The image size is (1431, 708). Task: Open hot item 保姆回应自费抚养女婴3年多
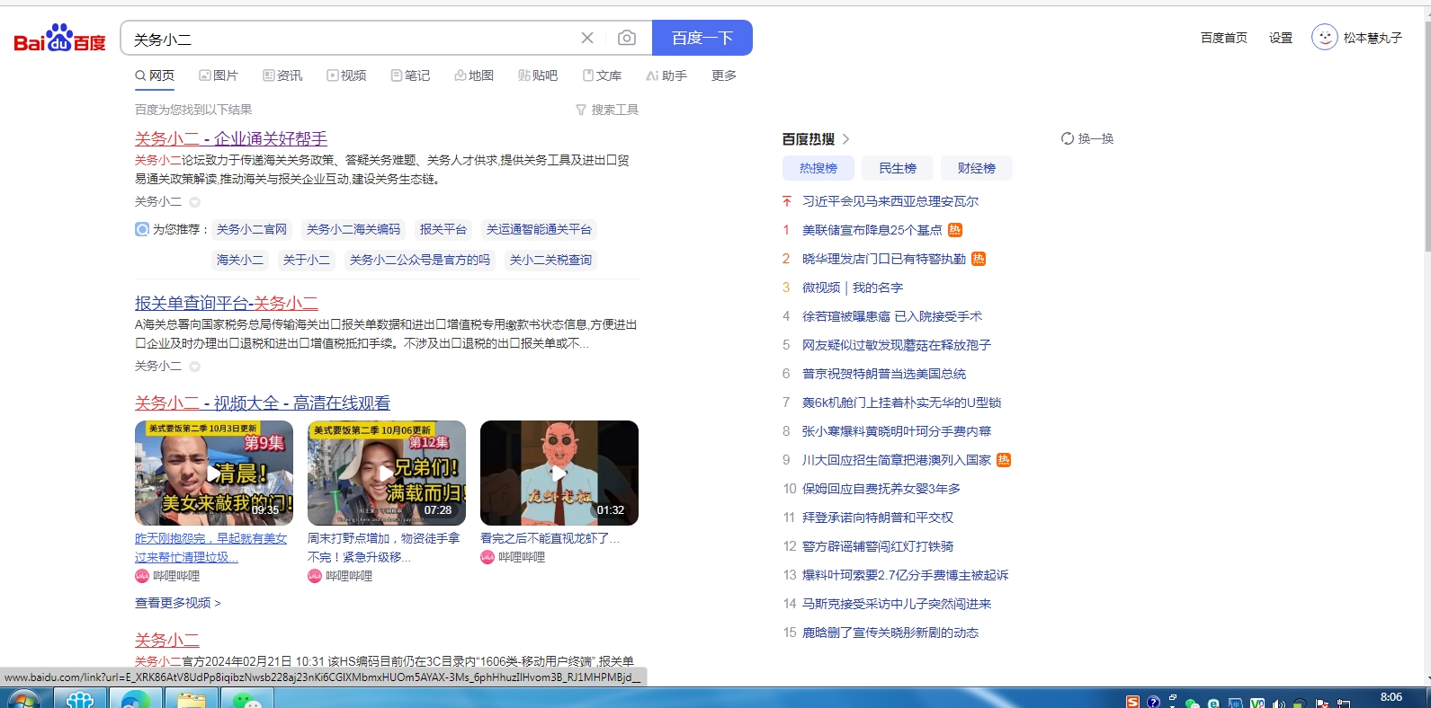[x=881, y=489]
